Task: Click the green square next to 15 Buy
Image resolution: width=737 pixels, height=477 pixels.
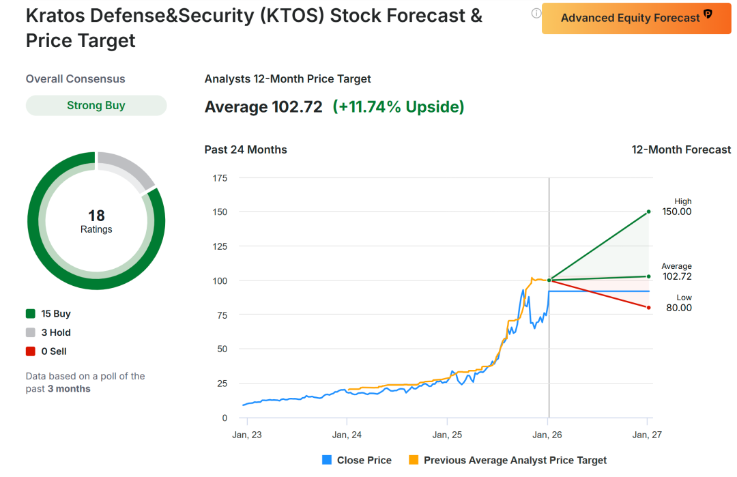Action: click(30, 314)
